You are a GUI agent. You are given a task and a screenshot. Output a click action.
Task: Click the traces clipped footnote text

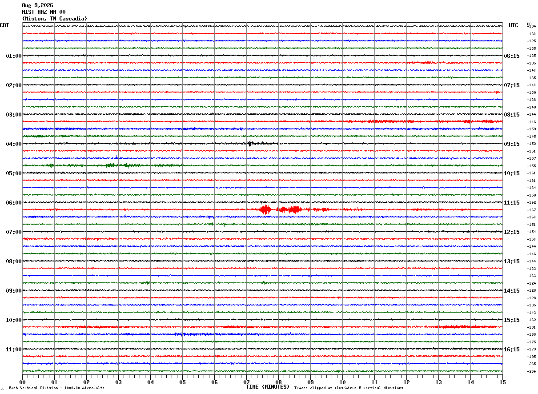(349, 388)
